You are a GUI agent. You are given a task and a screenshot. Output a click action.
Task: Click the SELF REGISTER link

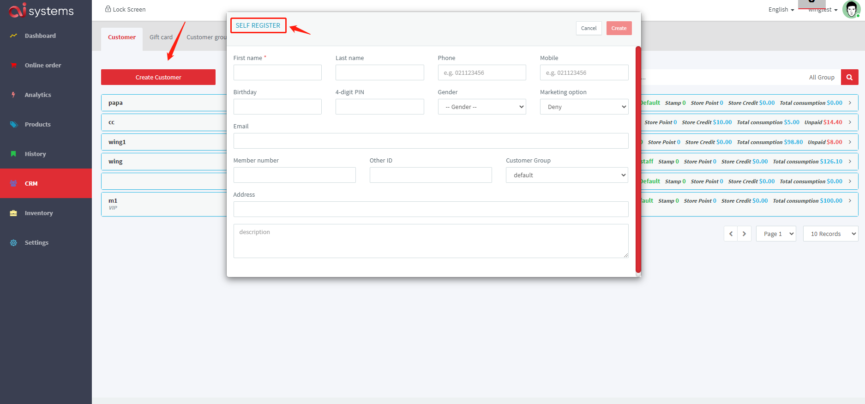[258, 25]
